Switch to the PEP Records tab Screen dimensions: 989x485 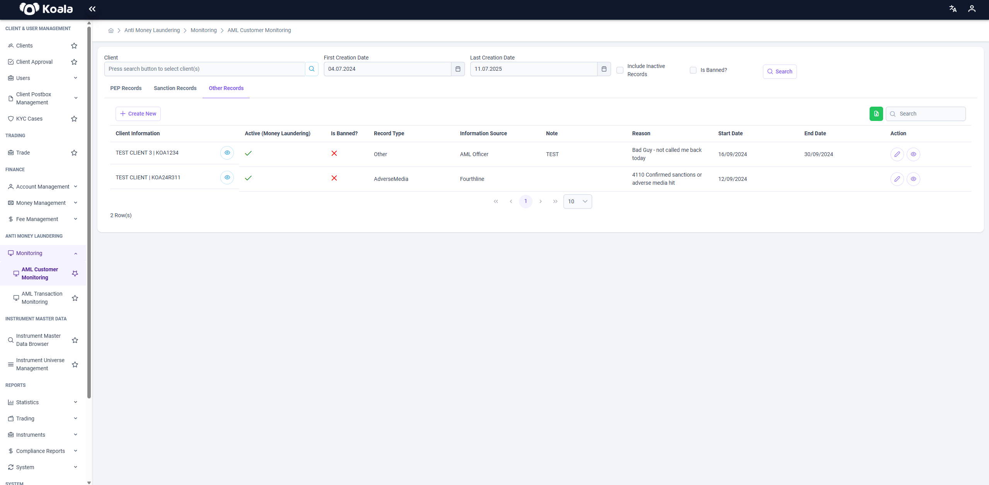click(126, 88)
